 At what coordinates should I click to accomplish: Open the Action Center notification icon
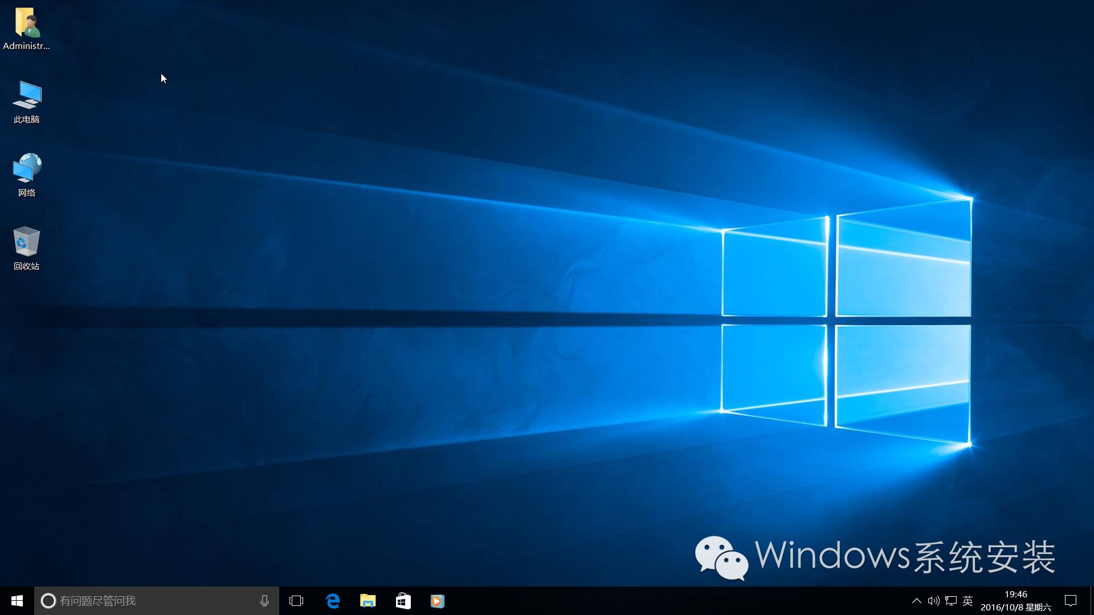(x=1071, y=601)
